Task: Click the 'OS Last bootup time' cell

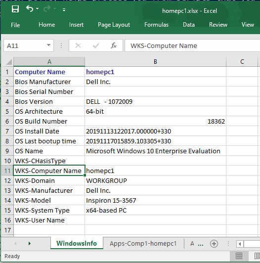Action: tap(49, 141)
